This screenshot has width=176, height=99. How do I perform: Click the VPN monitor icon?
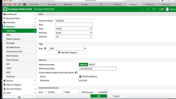pos(4,93)
